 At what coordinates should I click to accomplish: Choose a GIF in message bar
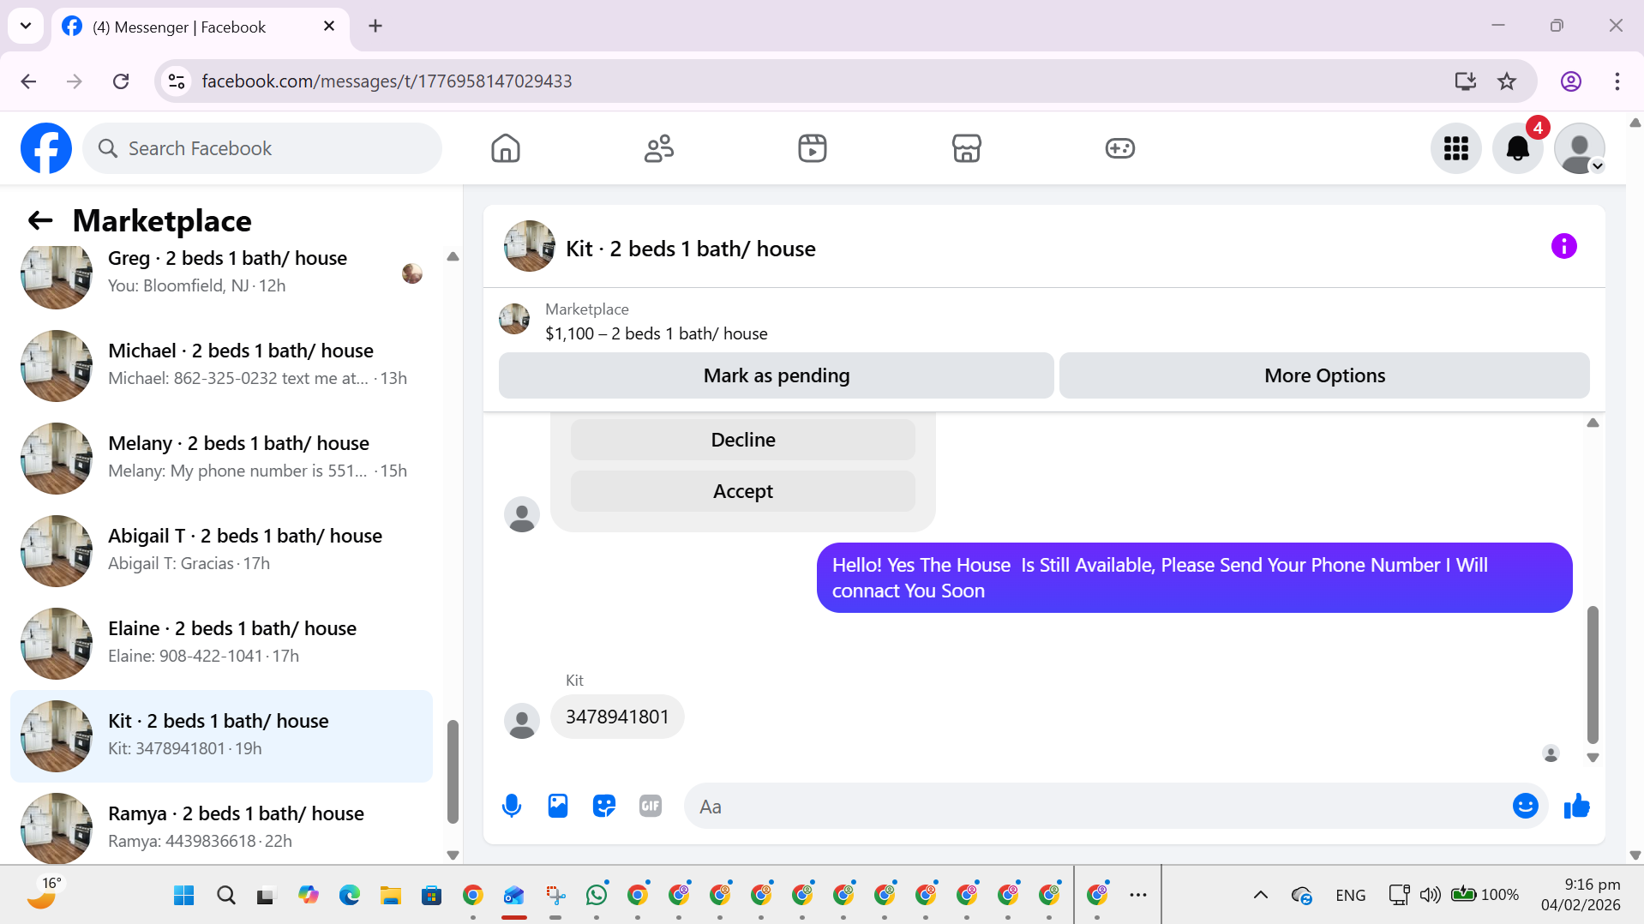click(651, 806)
